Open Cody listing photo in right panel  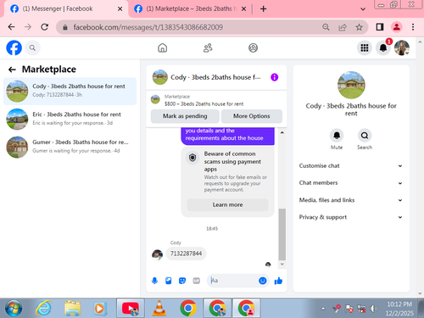[351, 85]
